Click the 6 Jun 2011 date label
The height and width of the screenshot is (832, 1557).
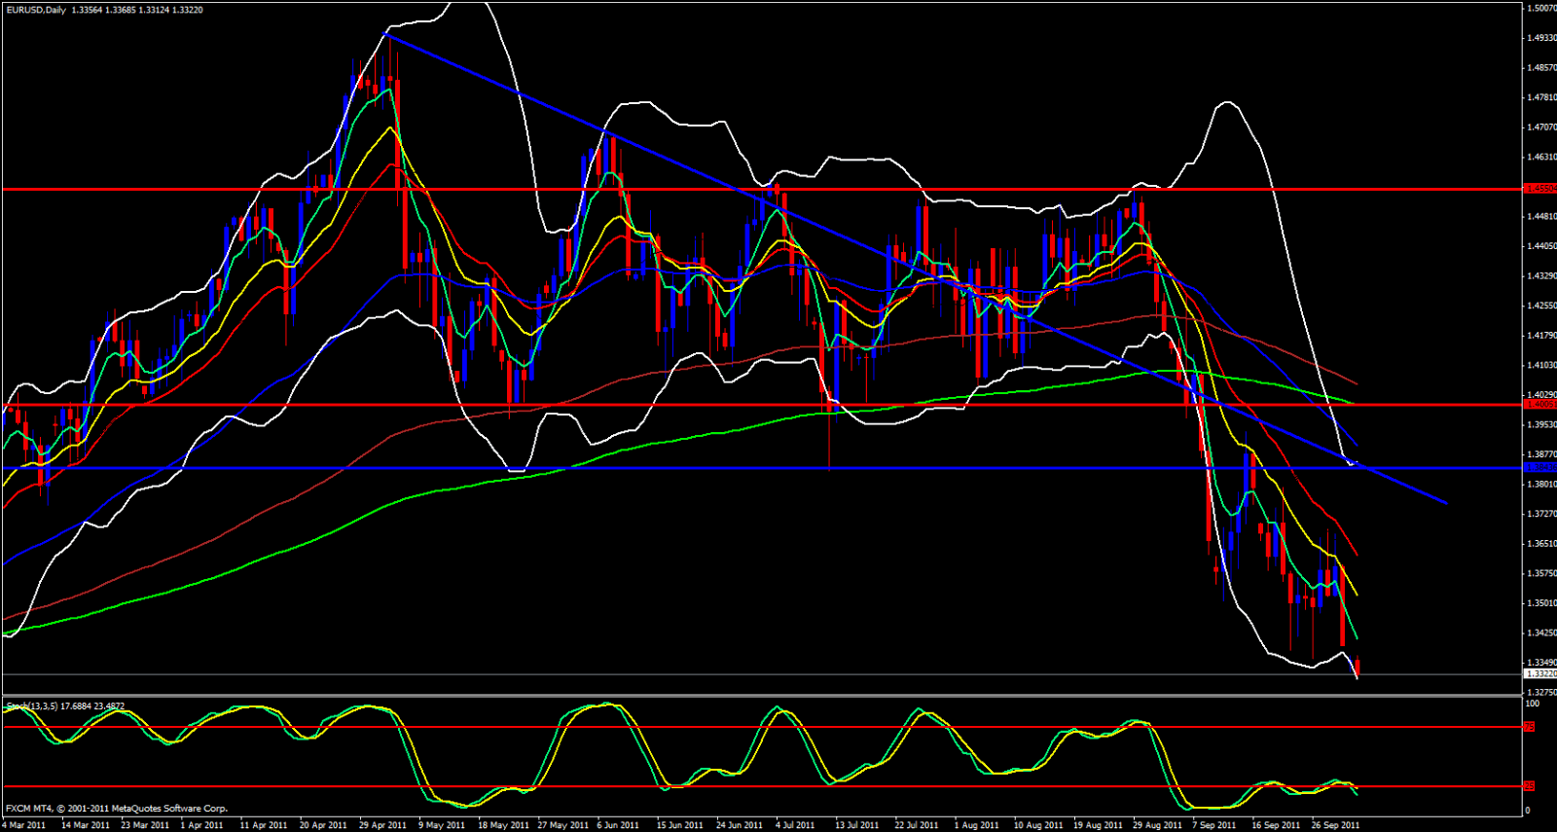click(618, 825)
